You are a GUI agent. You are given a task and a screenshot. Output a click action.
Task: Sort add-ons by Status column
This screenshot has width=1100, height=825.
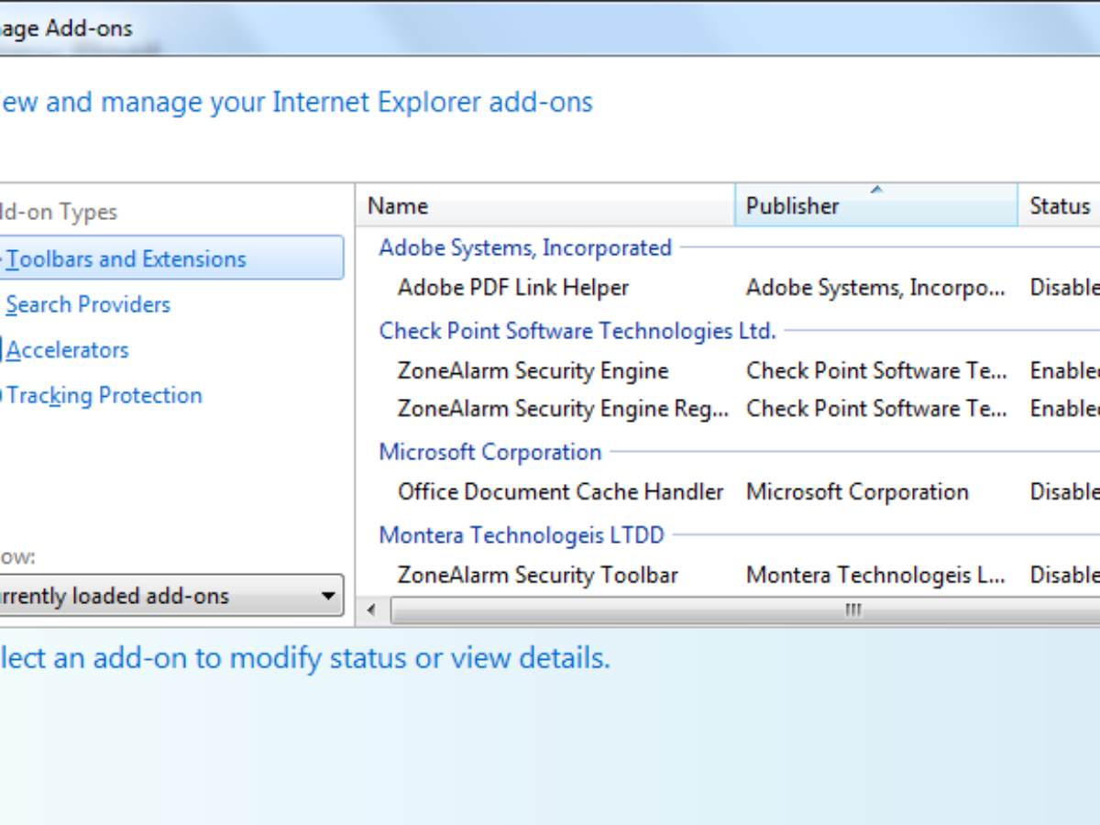pyautogui.click(x=1060, y=206)
